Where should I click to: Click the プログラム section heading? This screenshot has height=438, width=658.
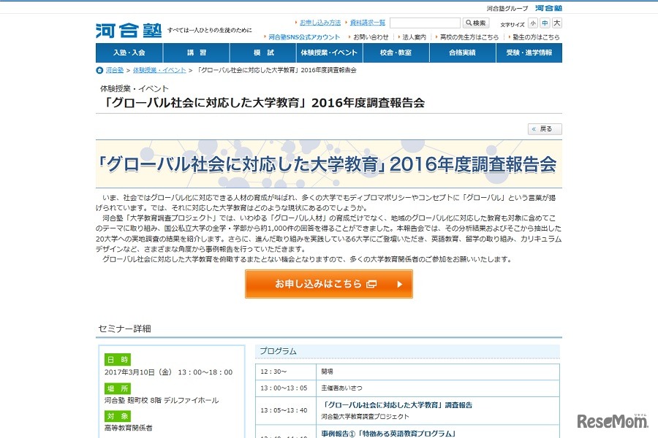pyautogui.click(x=279, y=351)
